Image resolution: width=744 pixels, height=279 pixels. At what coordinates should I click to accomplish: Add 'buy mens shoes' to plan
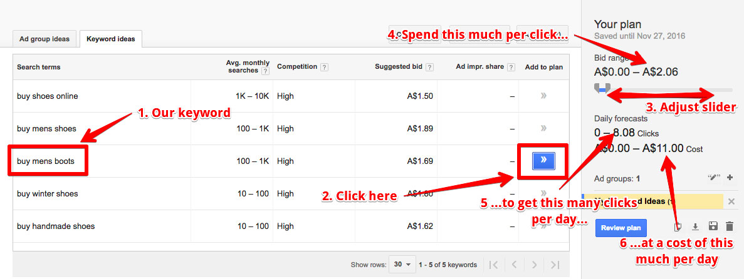[543, 128]
